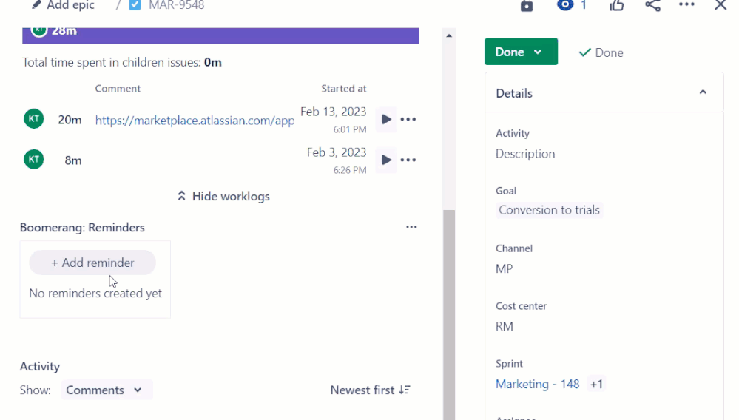Open the Show Comments dropdown
Screen dimensions: 739x420
pos(107,390)
